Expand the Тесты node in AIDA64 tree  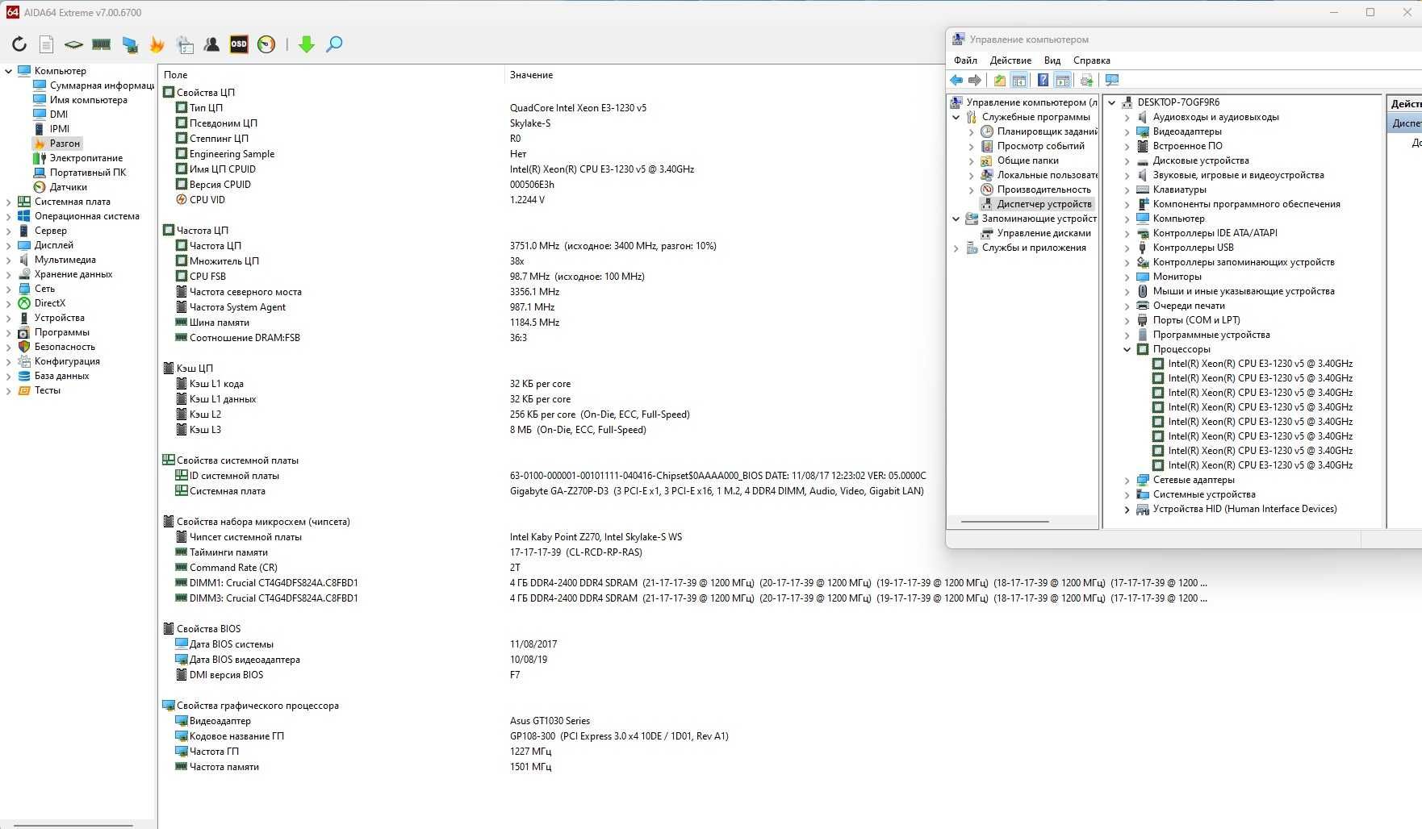point(8,390)
